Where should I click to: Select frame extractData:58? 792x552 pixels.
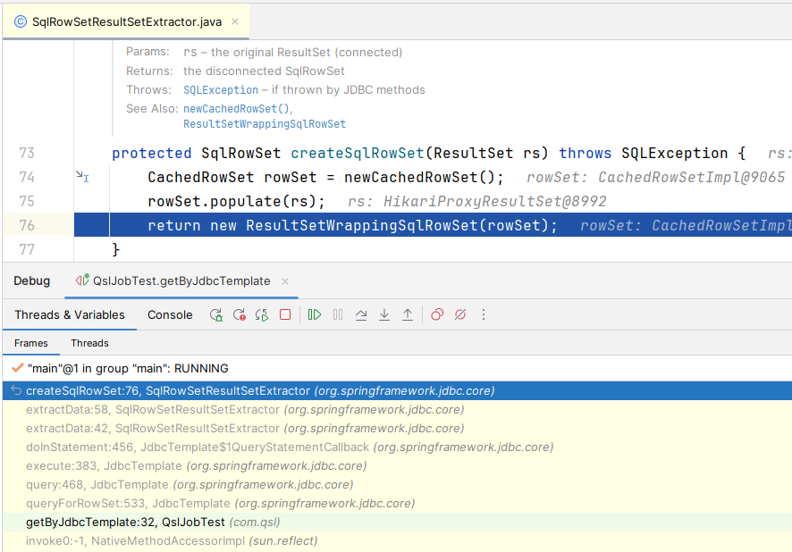tap(397, 410)
